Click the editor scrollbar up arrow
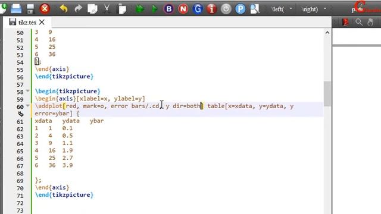381x214 pixels. [327, 33]
